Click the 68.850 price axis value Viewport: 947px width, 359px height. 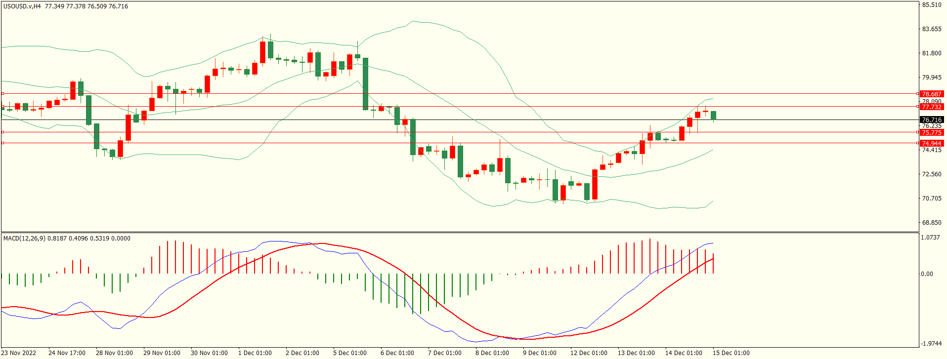pyautogui.click(x=932, y=222)
